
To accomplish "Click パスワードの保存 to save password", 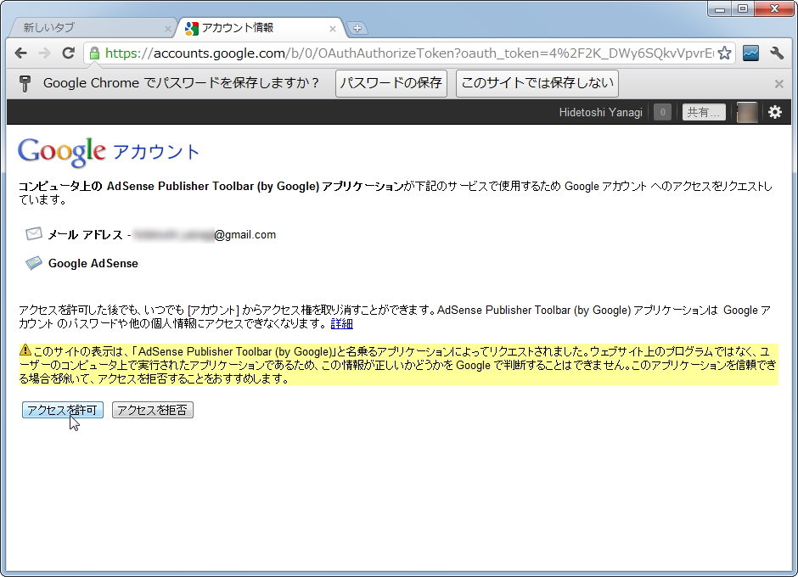I will 391,83.
